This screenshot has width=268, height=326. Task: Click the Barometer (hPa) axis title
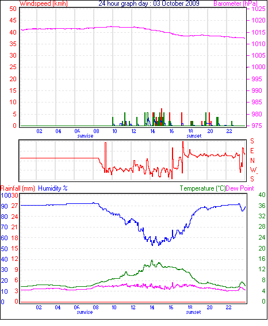tap(236, 3)
